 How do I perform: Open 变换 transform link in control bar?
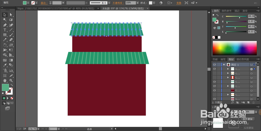(179, 3)
